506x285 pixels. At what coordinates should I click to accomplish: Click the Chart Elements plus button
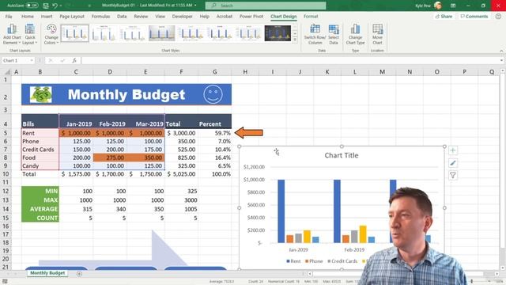[x=453, y=150]
